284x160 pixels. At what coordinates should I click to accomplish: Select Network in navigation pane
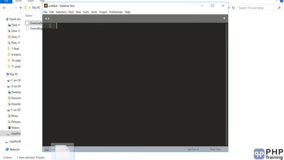[x=12, y=149]
